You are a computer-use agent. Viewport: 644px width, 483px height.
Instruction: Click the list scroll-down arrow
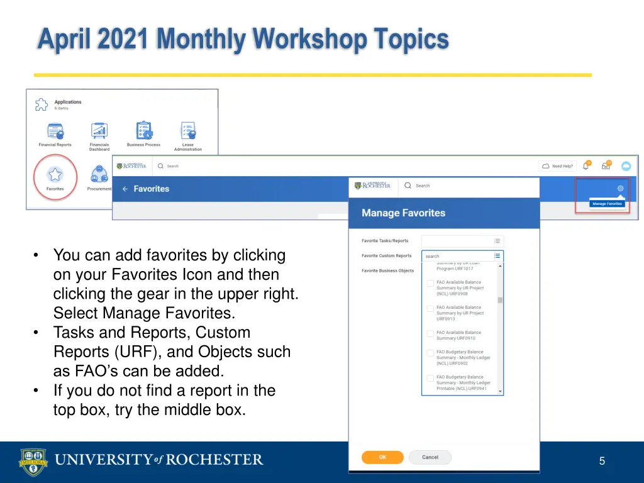500,391
